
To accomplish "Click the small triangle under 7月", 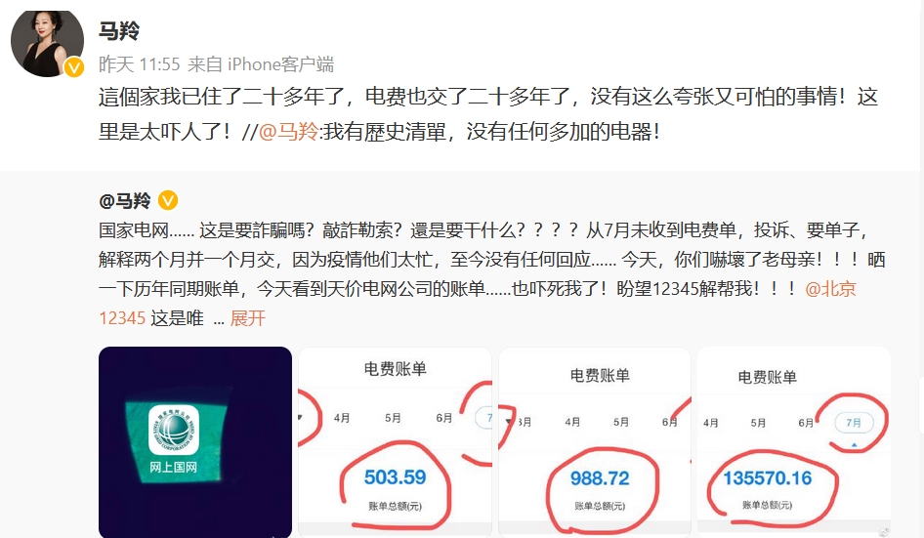I will point(855,445).
